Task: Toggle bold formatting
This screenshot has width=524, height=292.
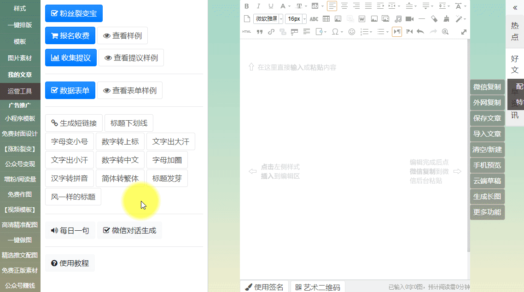Action: click(247, 6)
